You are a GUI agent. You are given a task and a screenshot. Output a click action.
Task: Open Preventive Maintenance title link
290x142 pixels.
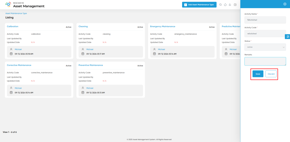[91, 65]
